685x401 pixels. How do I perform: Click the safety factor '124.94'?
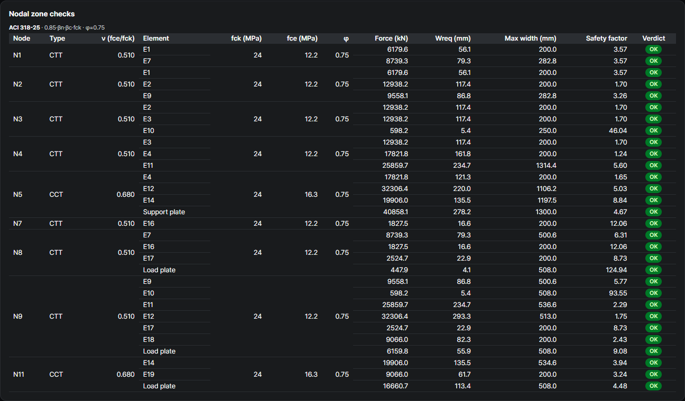(x=617, y=270)
